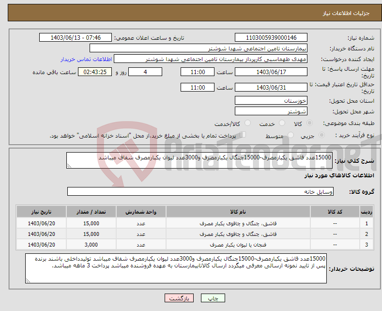The height and width of the screenshot is (311, 382).
Task: Click the remaining days field showing 4
Action: [x=145, y=72]
